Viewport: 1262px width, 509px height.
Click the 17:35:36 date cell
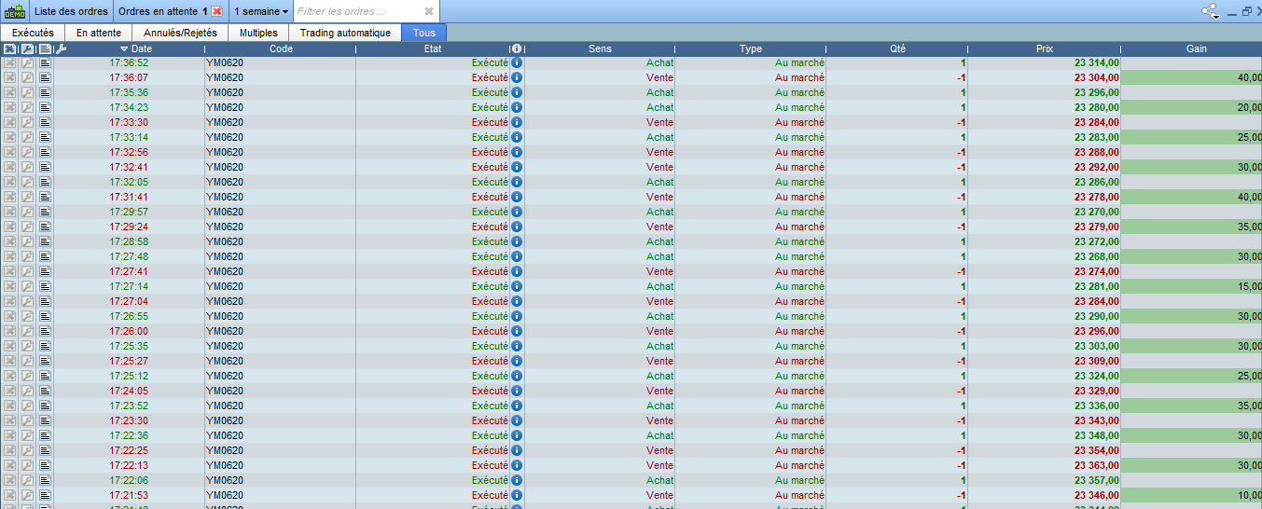pyautogui.click(x=129, y=92)
